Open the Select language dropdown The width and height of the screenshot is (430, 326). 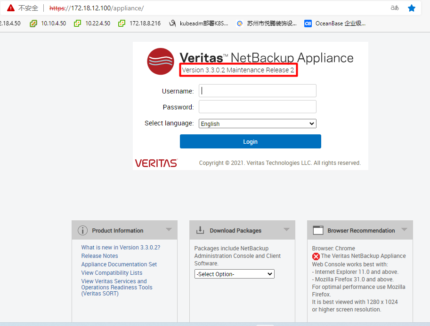[x=258, y=124]
